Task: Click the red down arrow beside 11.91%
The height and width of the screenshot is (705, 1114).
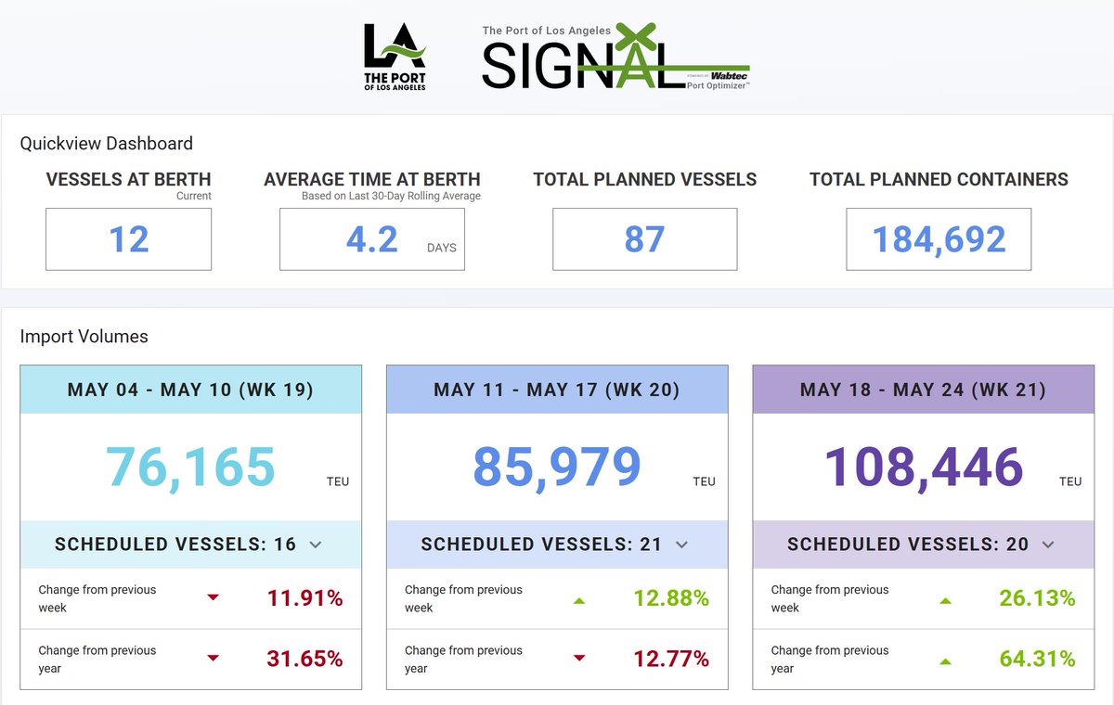Action: (214, 598)
